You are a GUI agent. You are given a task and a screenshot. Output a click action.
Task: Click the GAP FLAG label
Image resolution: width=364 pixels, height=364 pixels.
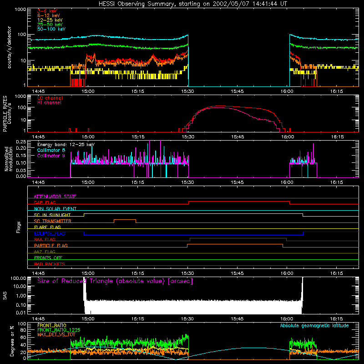pos(45,202)
